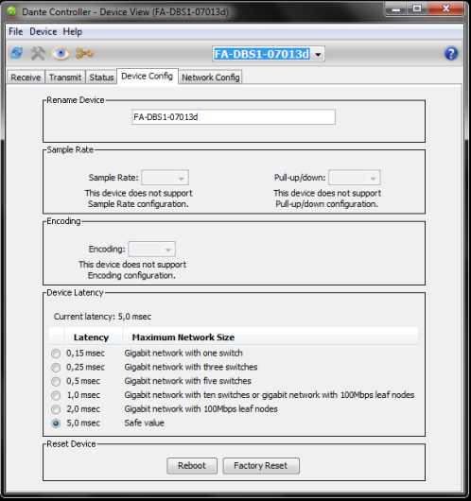Close the Dante Controller window
Image resolution: width=471 pixels, height=501 pixels.
(446, 9)
